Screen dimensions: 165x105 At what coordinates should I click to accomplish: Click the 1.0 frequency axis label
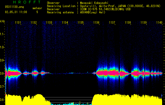tap(2, 47)
